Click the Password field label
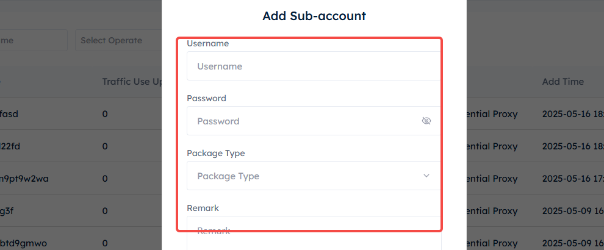The image size is (604, 250). pos(206,98)
